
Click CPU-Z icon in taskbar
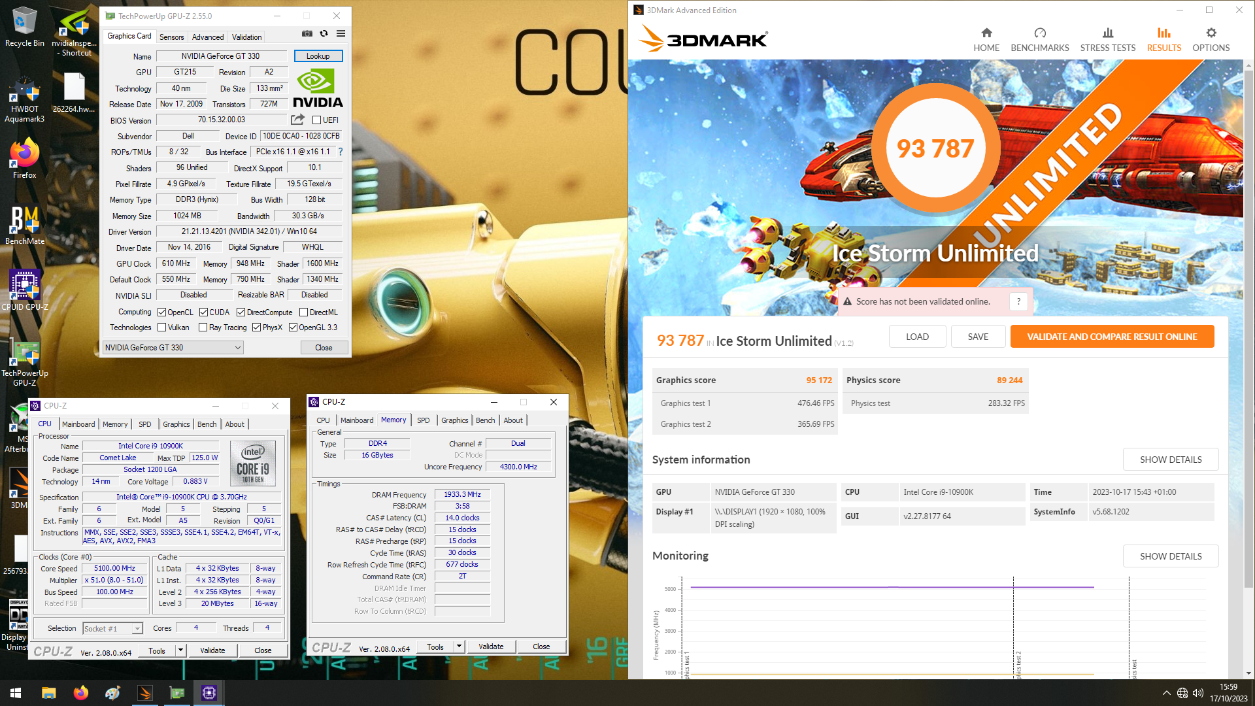(209, 693)
